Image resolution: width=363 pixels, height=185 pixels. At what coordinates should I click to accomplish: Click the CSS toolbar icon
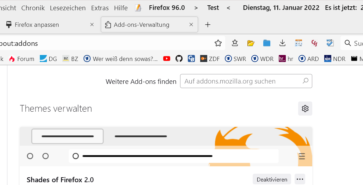click(x=314, y=43)
